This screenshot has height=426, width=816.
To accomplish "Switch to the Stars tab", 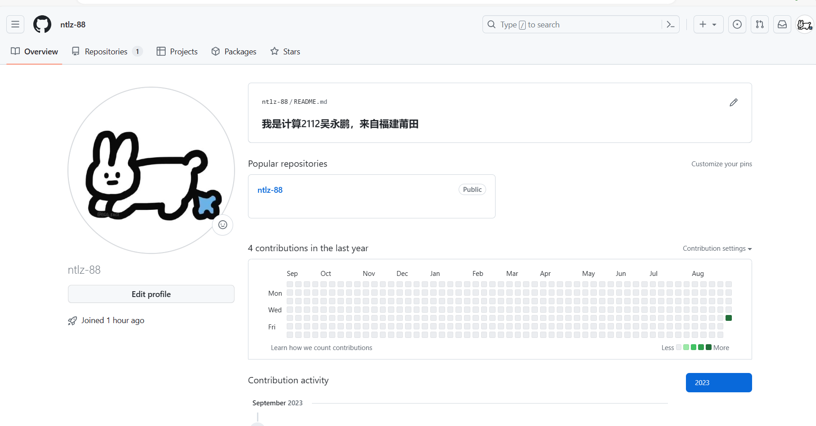I will pos(285,51).
